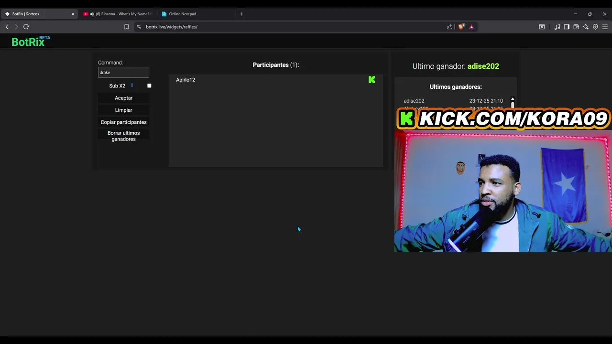Click the browser forward arrow

pyautogui.click(x=16, y=27)
